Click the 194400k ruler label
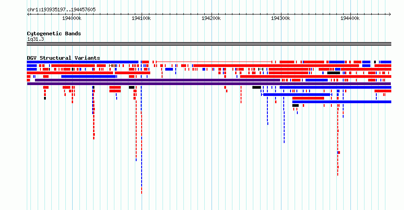 coord(350,18)
